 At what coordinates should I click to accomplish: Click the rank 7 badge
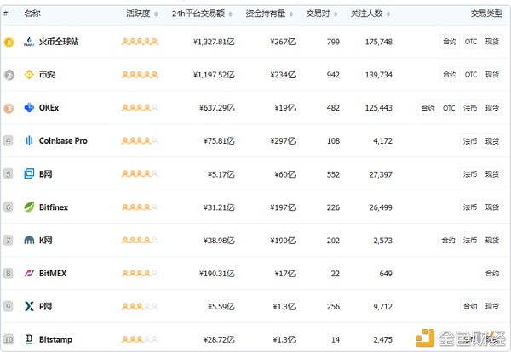tap(9, 241)
